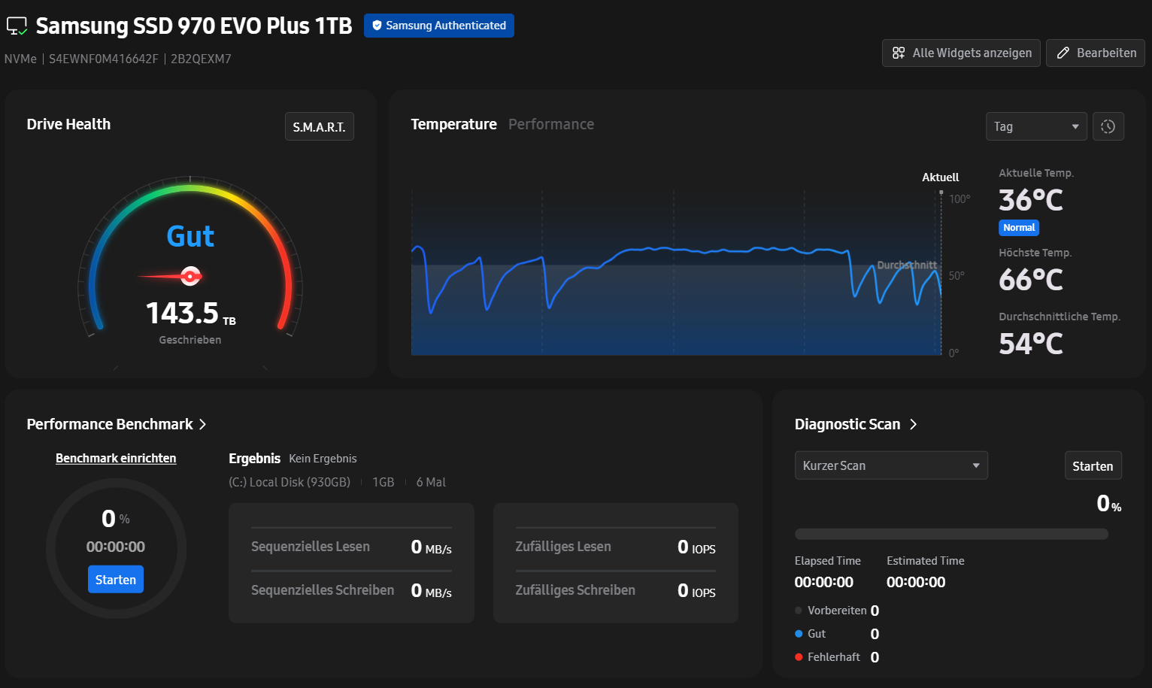Click the Fehlerhaft scan legend entry
This screenshot has height=688, width=1152.
837,657
